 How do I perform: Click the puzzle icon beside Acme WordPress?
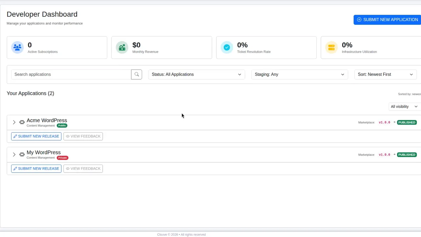(x=22, y=122)
